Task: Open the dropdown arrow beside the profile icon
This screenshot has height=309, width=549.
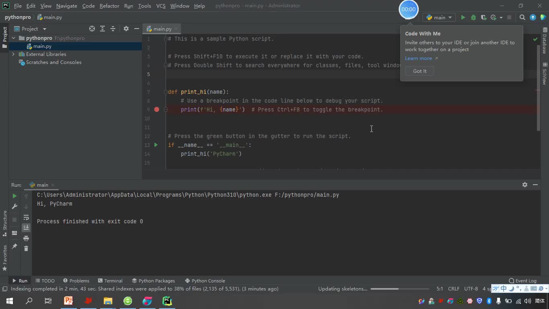Action: pos(501,17)
